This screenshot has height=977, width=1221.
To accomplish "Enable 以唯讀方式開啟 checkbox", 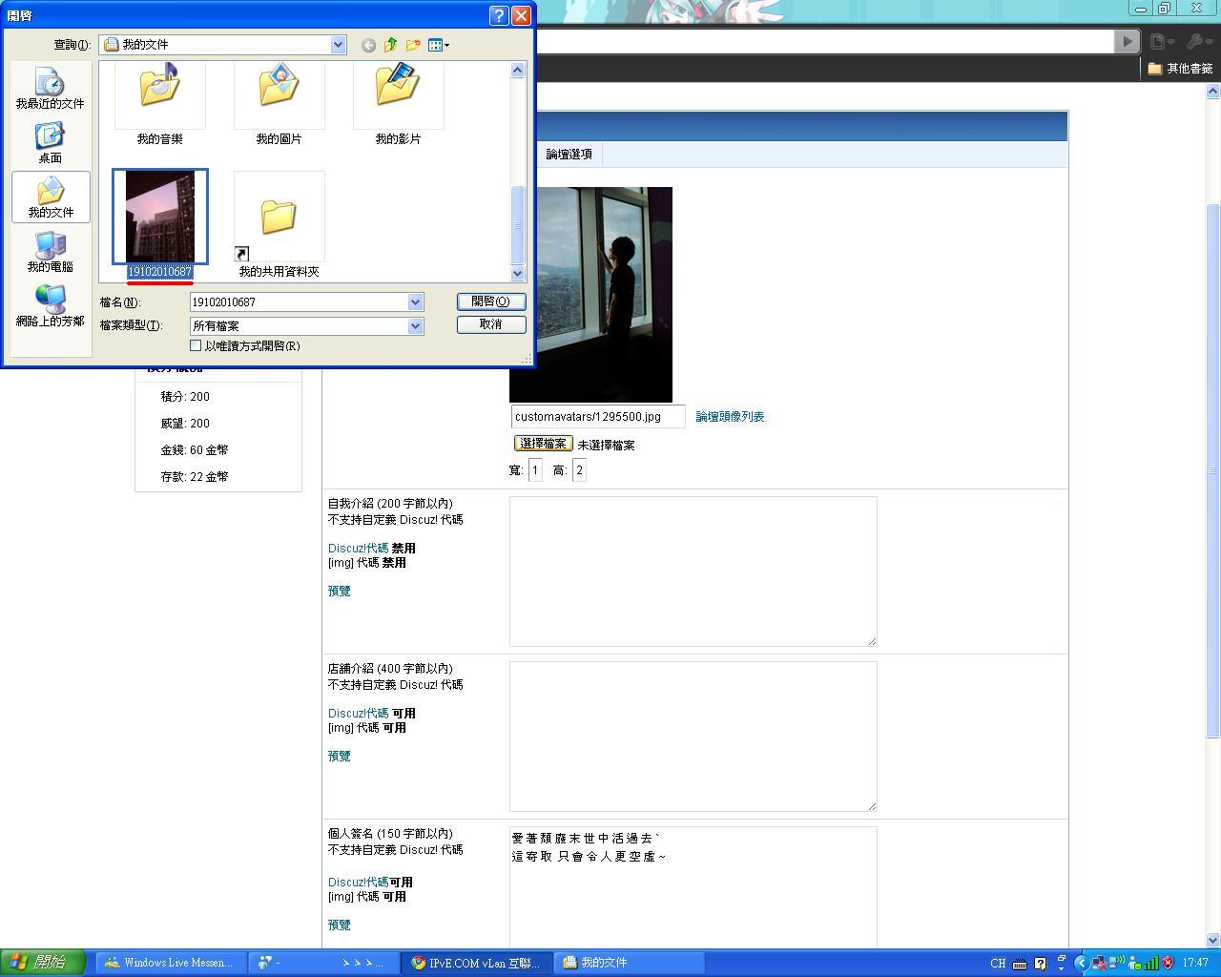I will (196, 346).
